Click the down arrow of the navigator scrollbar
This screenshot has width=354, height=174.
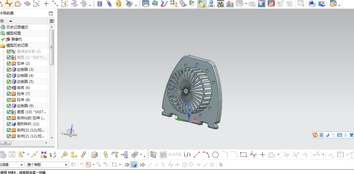point(52,137)
